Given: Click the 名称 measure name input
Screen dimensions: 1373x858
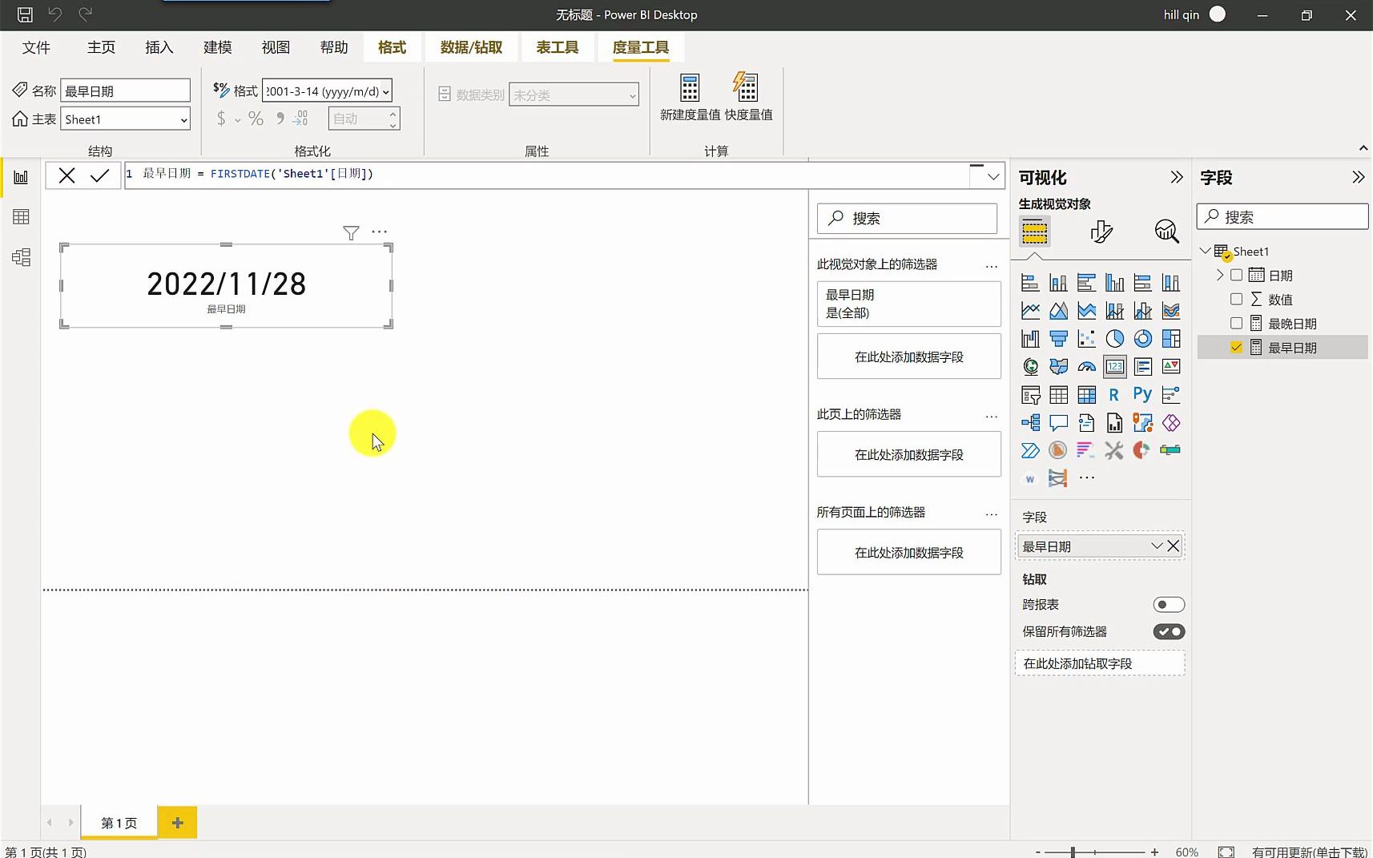Looking at the screenshot, I should click(x=126, y=91).
